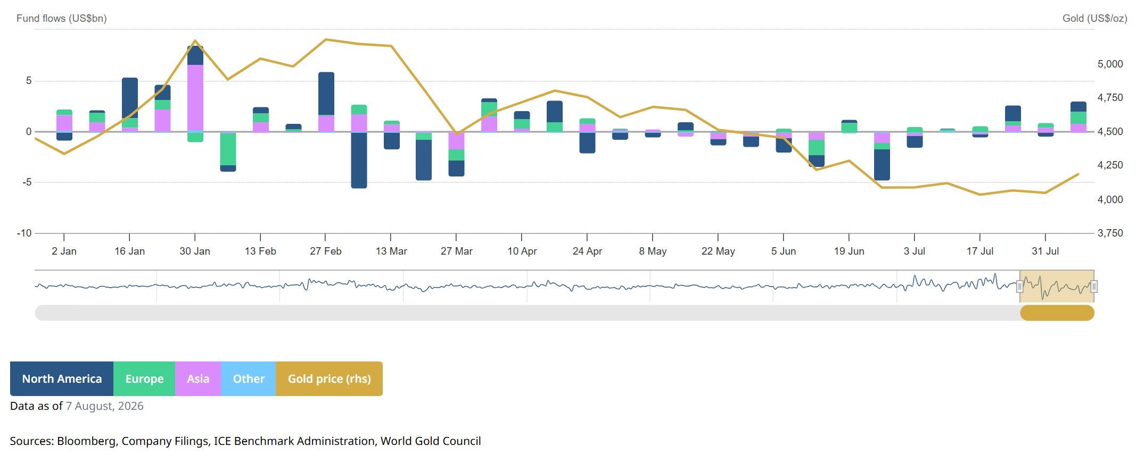
Task: Toggle Gold price (rhs) legend item
Action: click(x=329, y=378)
